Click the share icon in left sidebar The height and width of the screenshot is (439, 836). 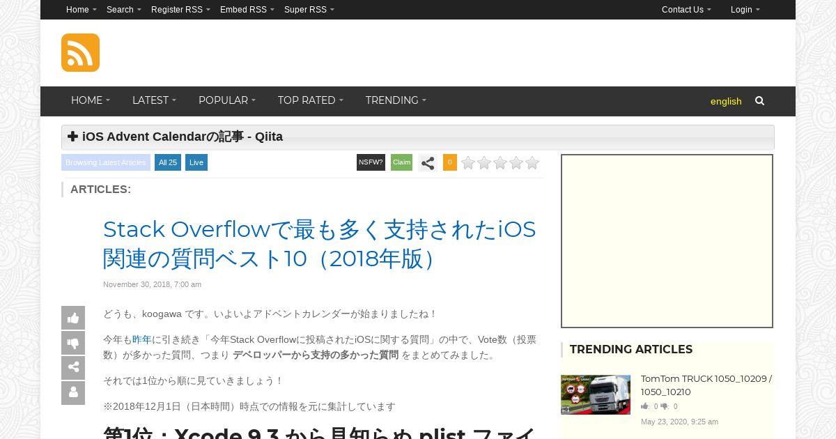[x=73, y=367]
